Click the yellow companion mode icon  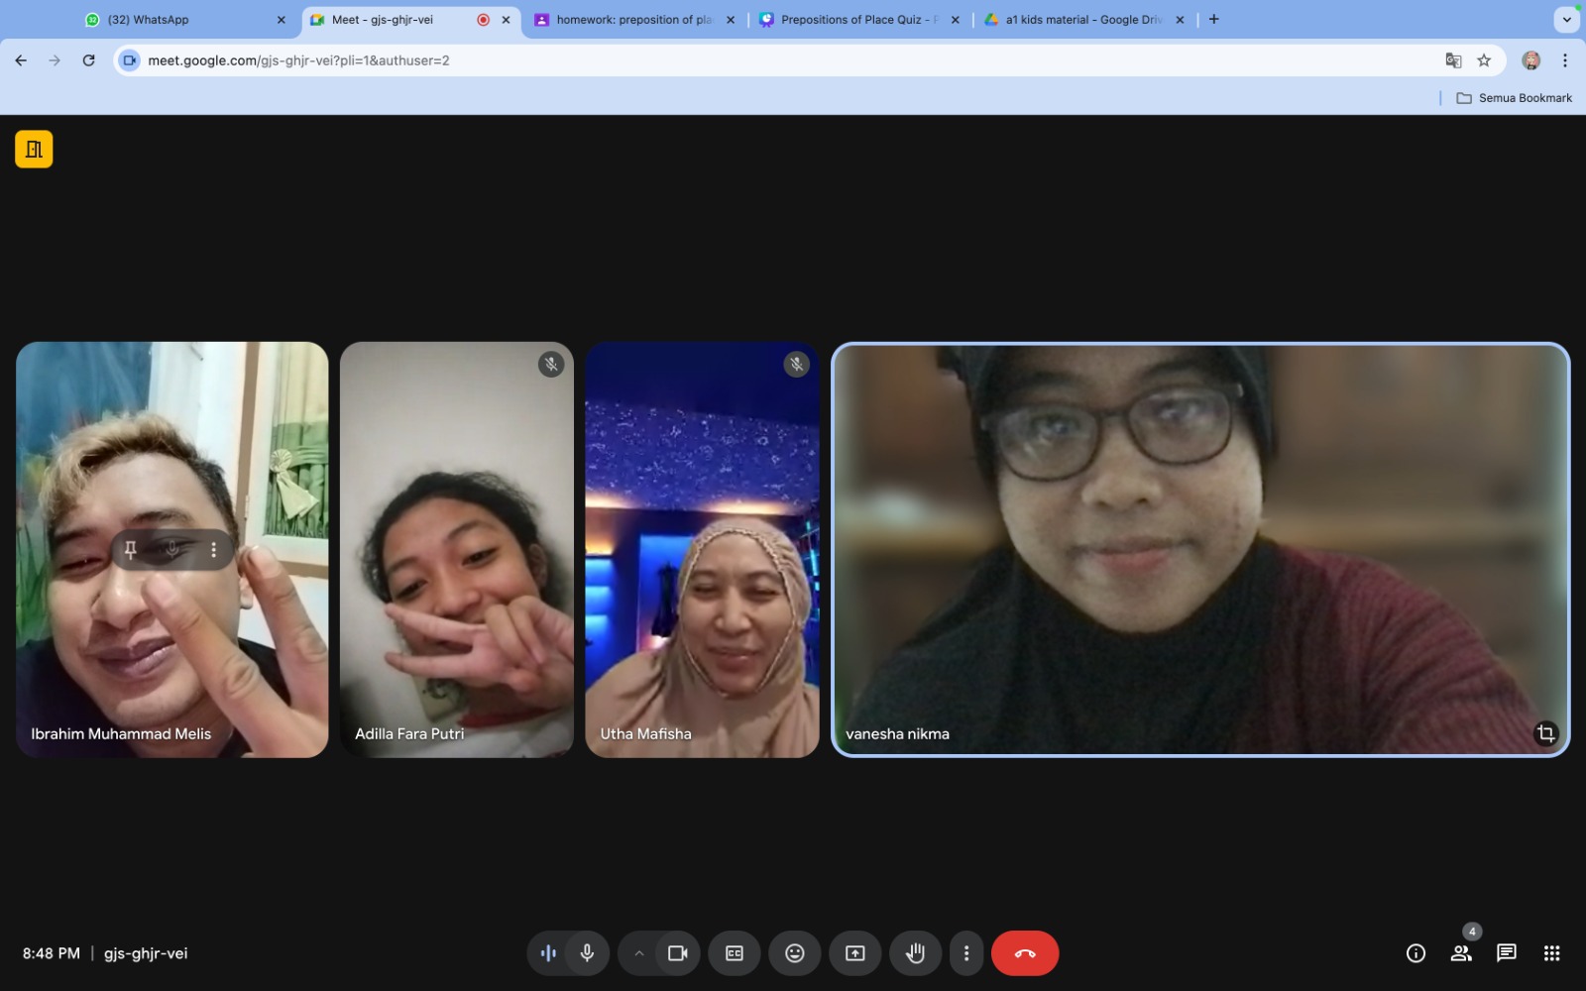[34, 150]
